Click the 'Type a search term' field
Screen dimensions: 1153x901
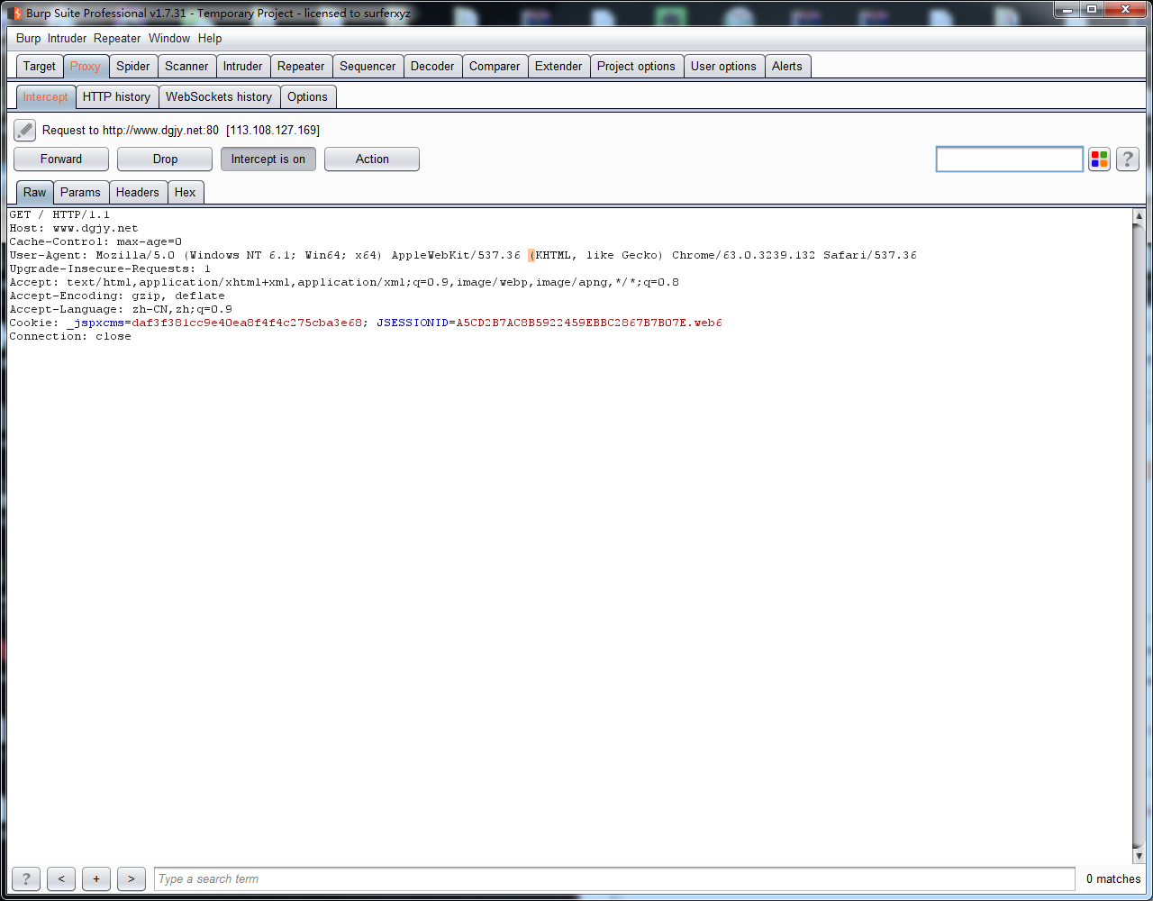(614, 878)
